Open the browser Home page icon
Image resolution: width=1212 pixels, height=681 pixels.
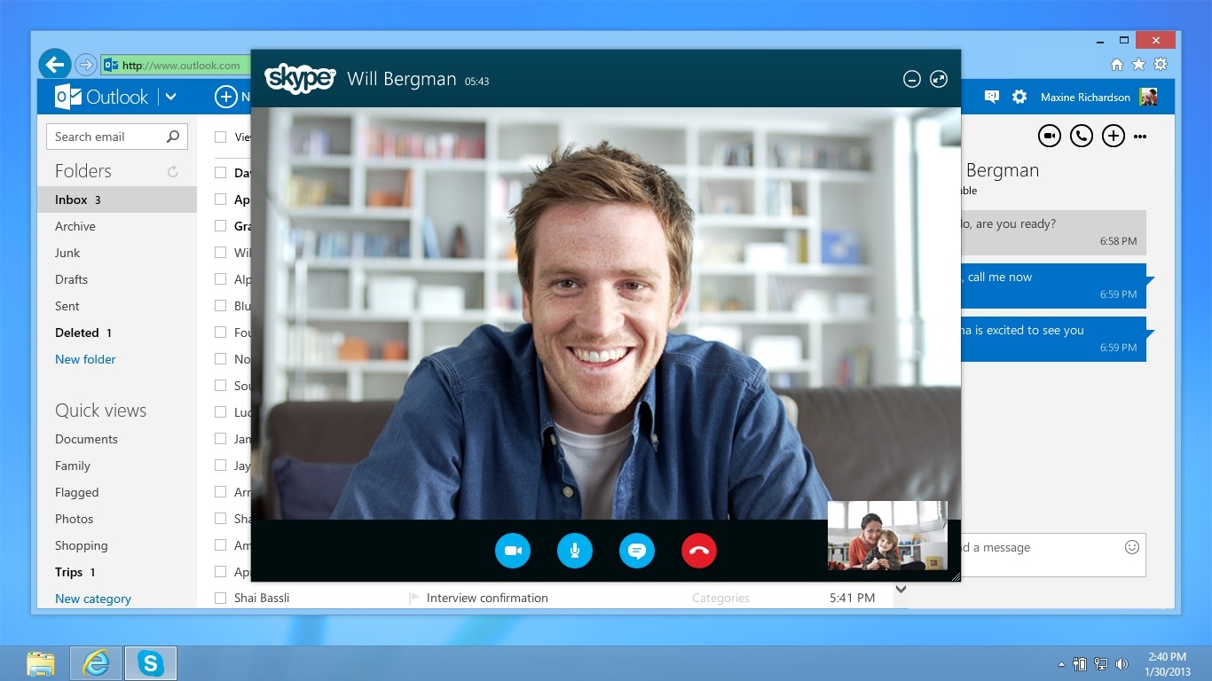1117,64
